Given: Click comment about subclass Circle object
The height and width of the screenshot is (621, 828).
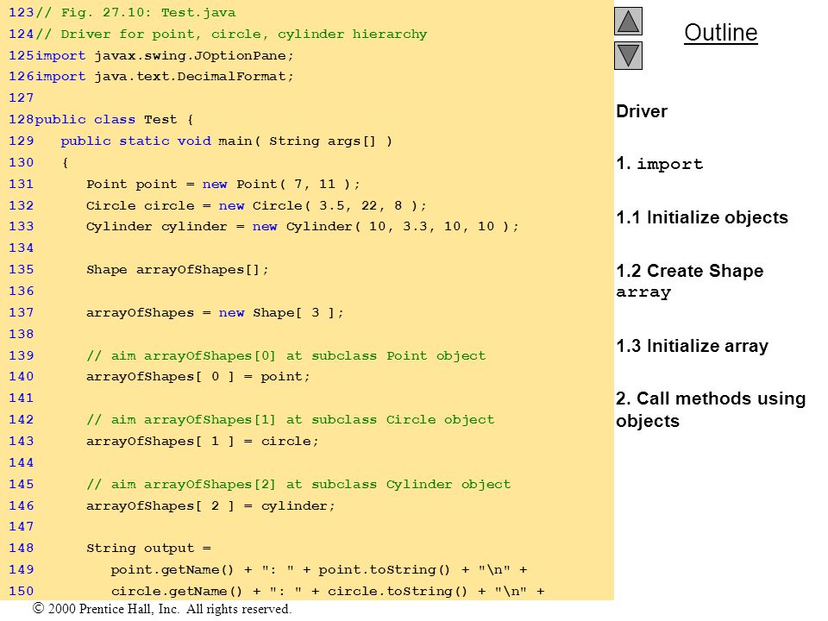Looking at the screenshot, I should [x=291, y=420].
